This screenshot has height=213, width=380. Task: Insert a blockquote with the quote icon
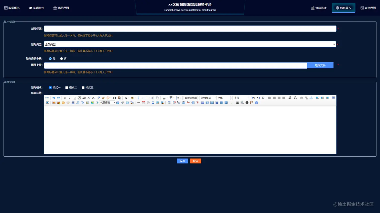(x=115, y=98)
